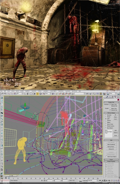Toggle the Shapes hide checkbox
The image size is (120, 184).
pos(106,117)
